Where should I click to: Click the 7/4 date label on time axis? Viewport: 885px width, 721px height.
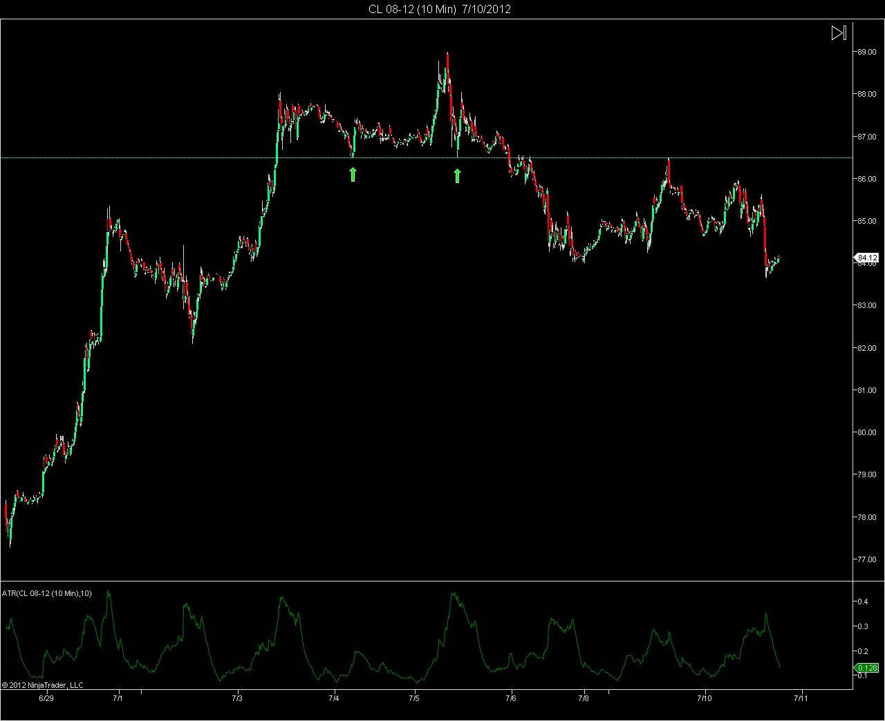(335, 698)
